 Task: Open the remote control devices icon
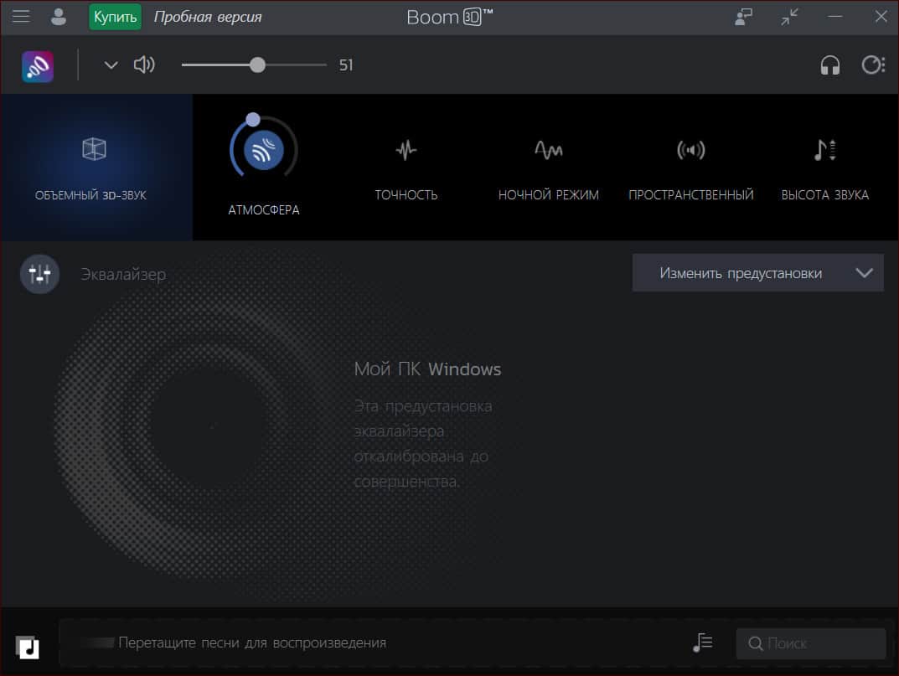coord(744,17)
